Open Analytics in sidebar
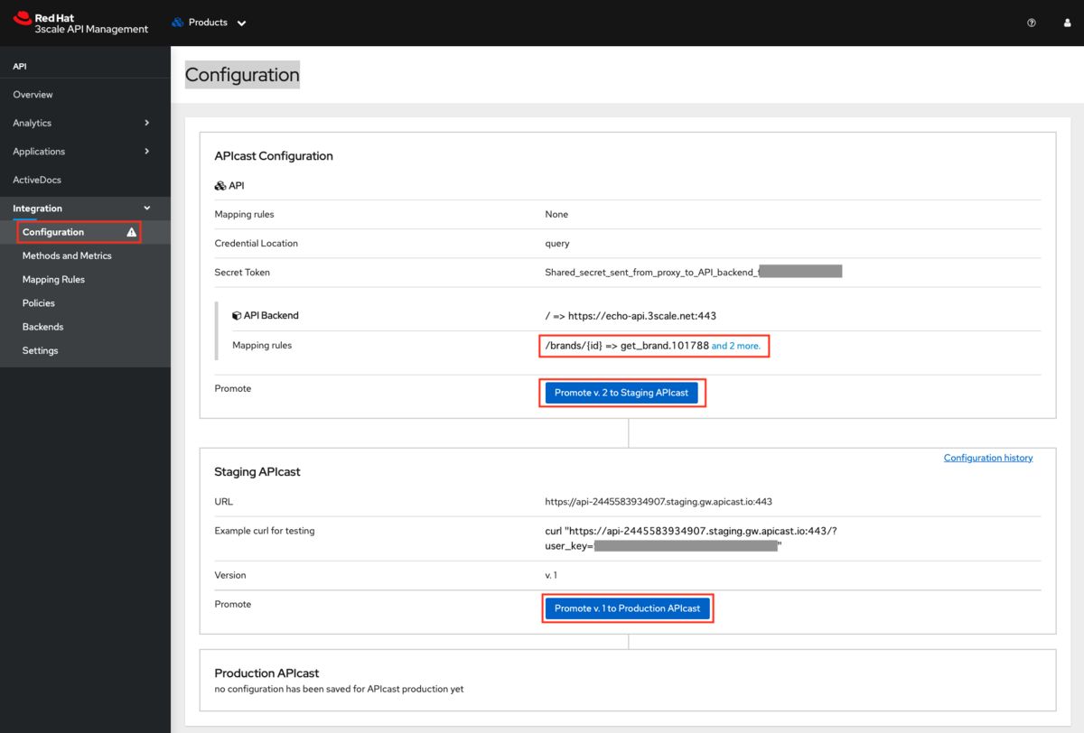1084x733 pixels. coord(32,123)
